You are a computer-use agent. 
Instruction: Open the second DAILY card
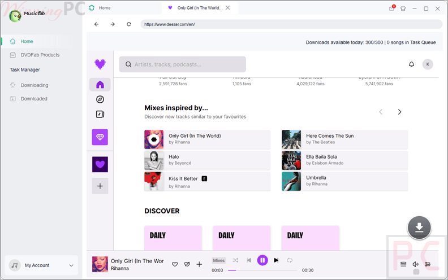pos(242,238)
